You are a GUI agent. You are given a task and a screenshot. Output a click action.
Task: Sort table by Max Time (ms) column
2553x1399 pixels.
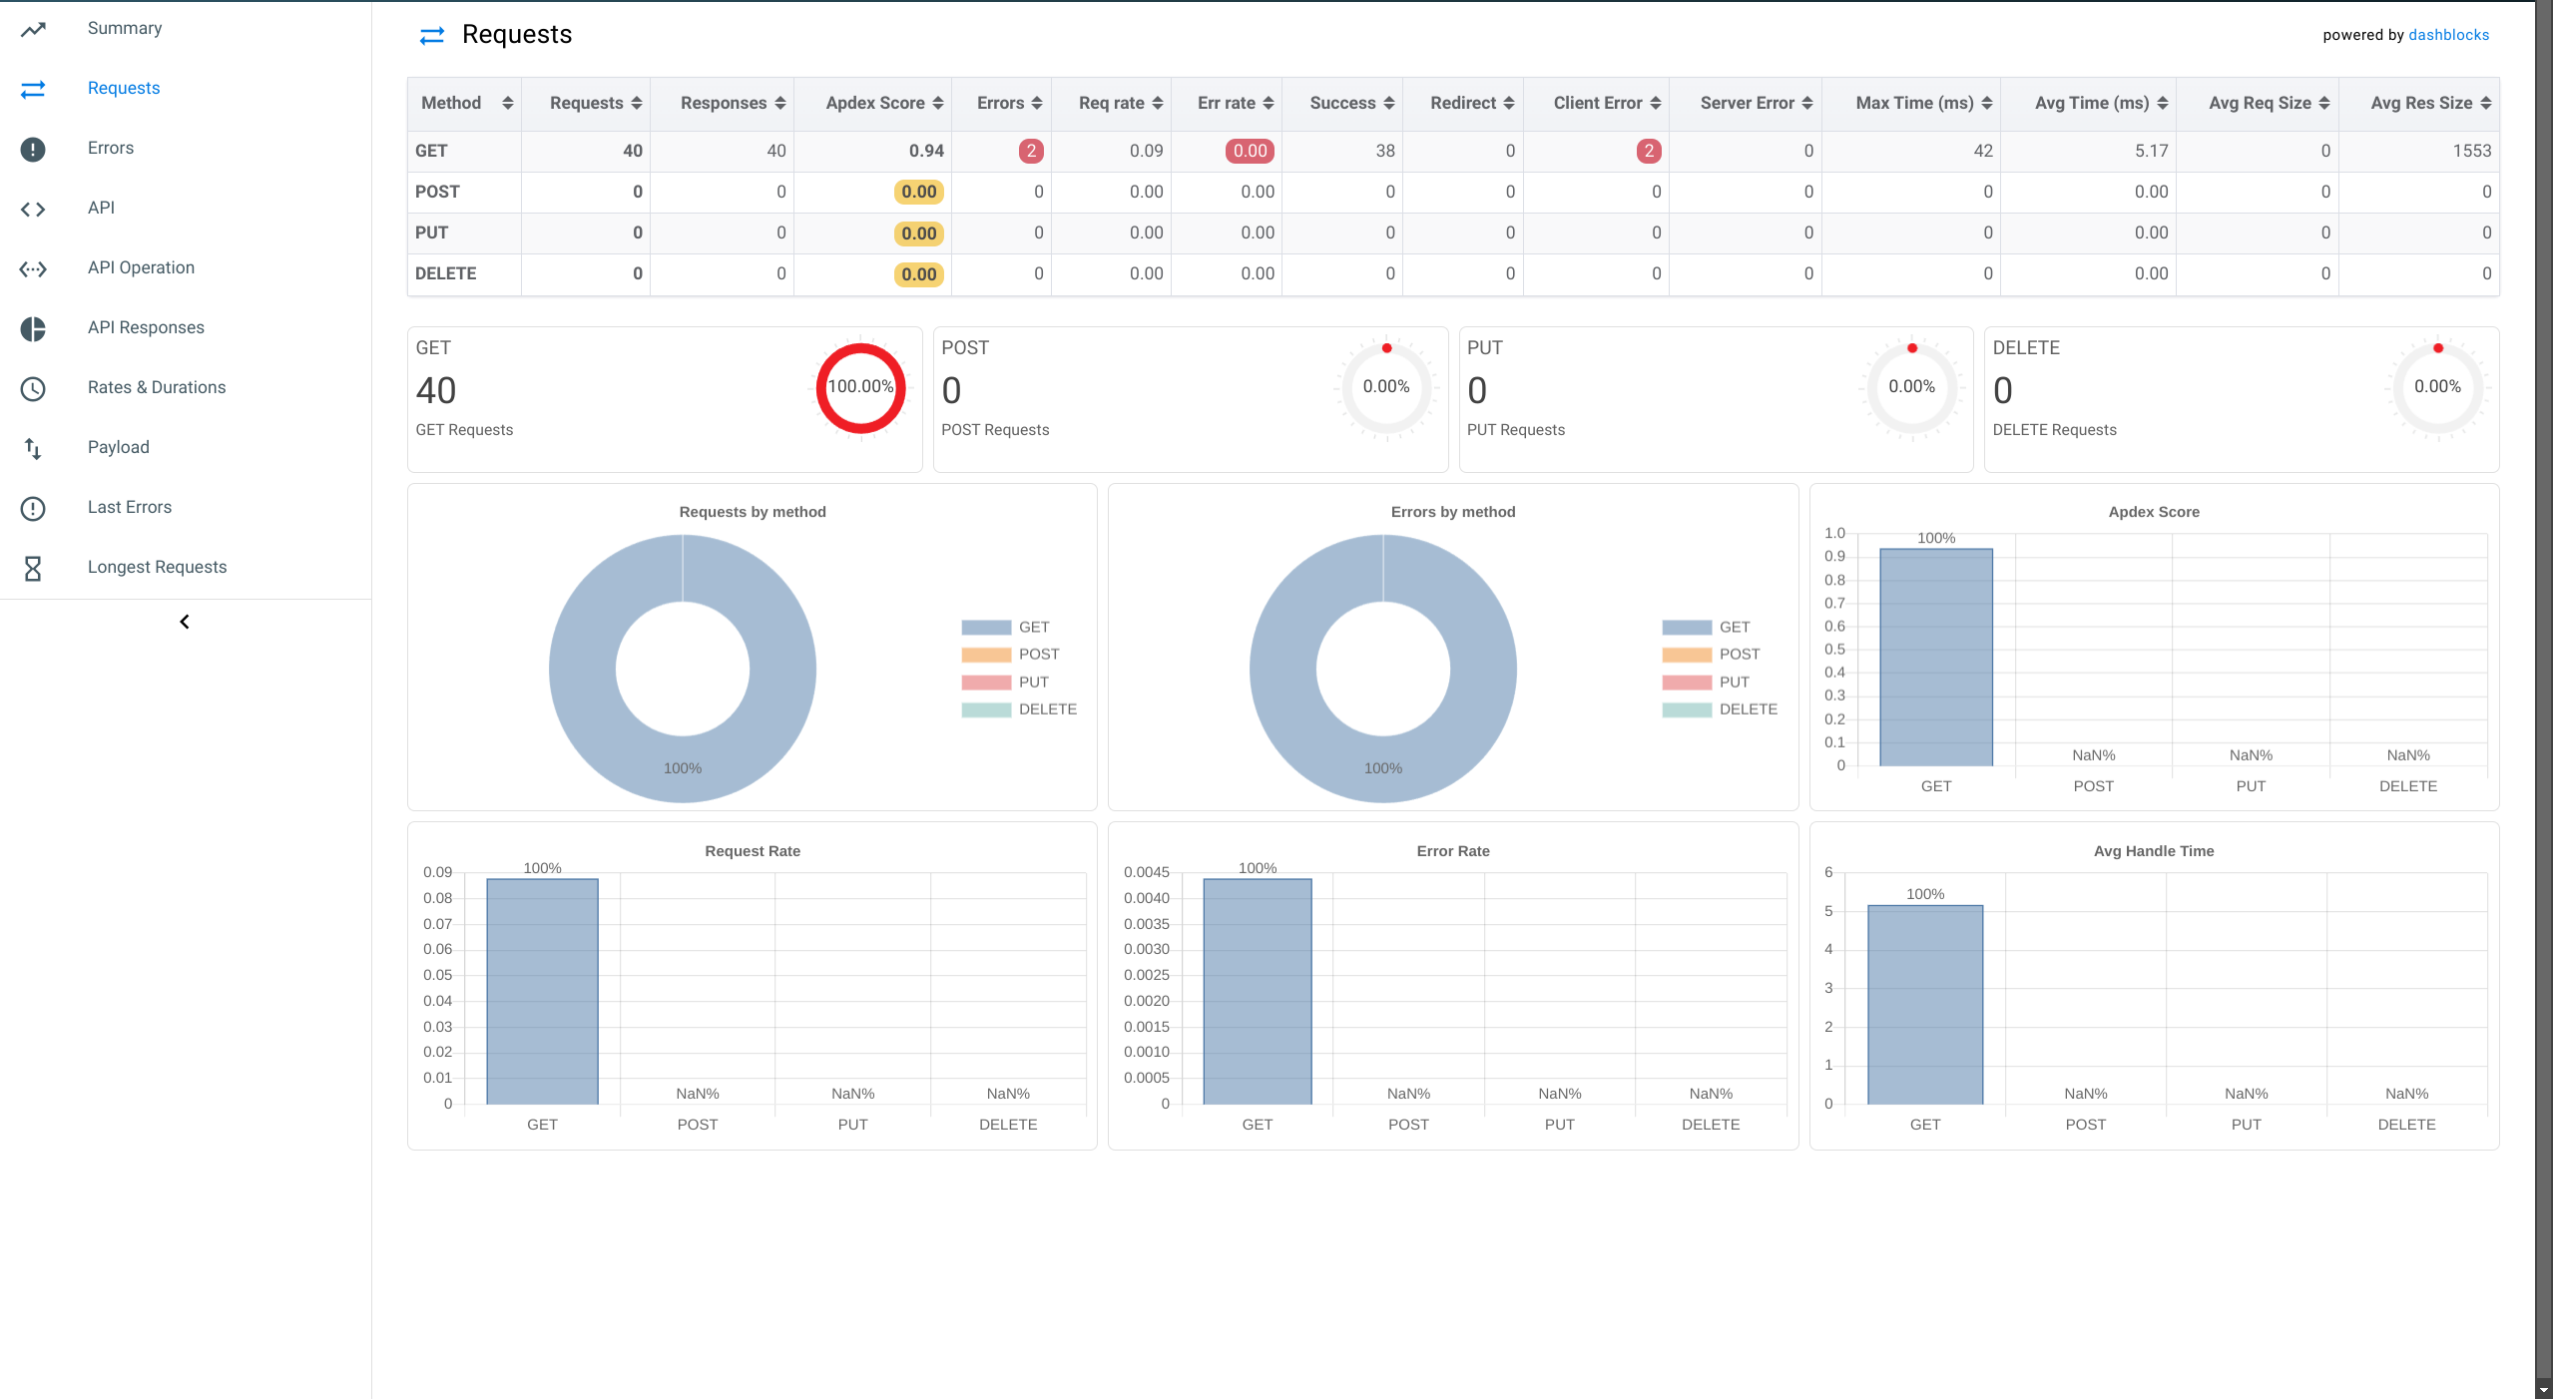point(1922,103)
